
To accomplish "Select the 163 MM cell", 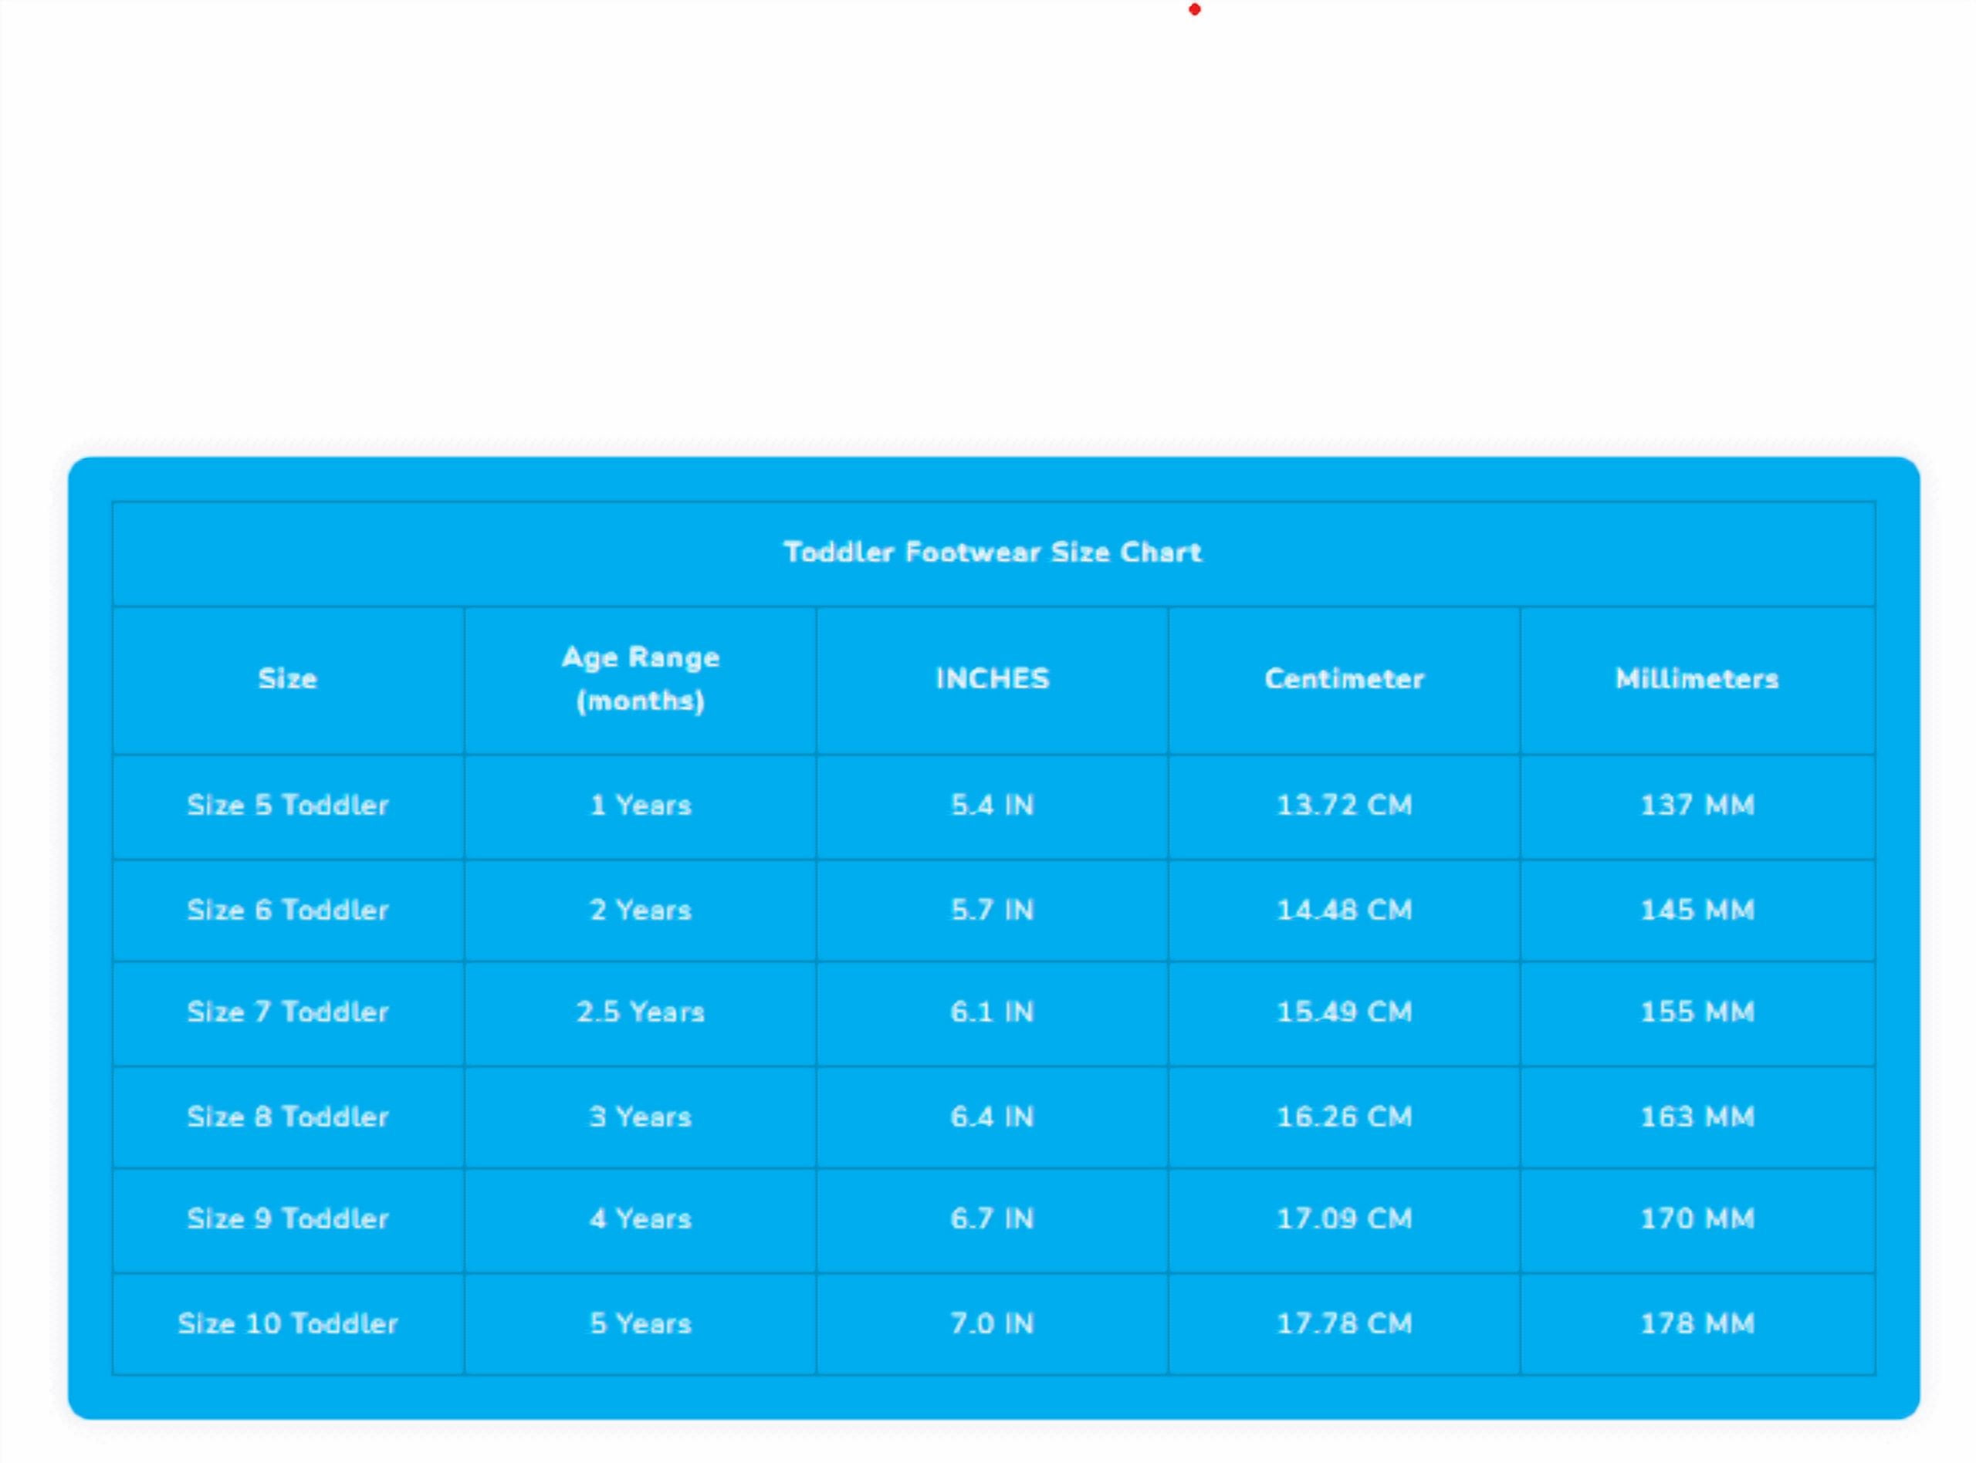I will pyautogui.click(x=1696, y=1117).
